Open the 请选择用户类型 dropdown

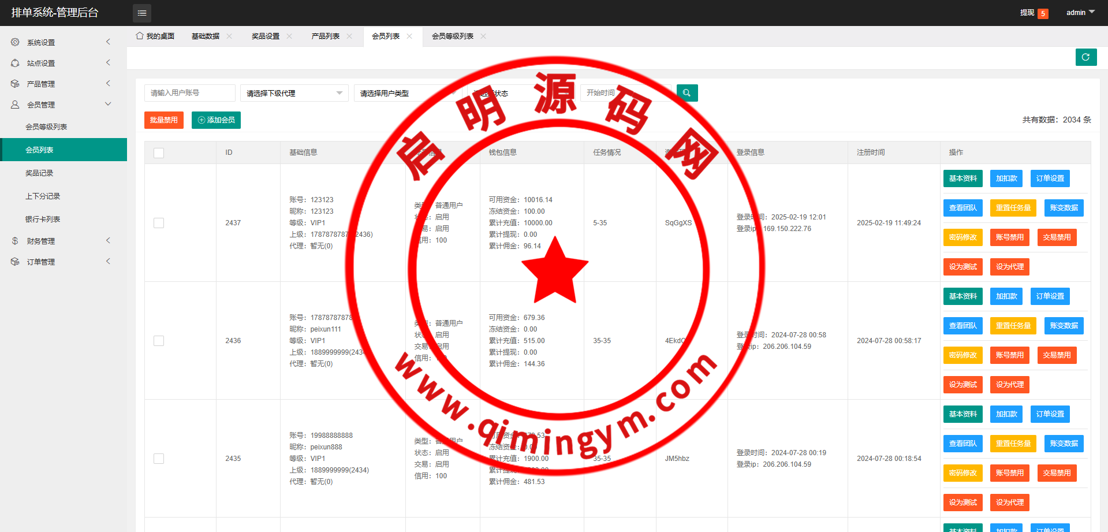coord(404,93)
